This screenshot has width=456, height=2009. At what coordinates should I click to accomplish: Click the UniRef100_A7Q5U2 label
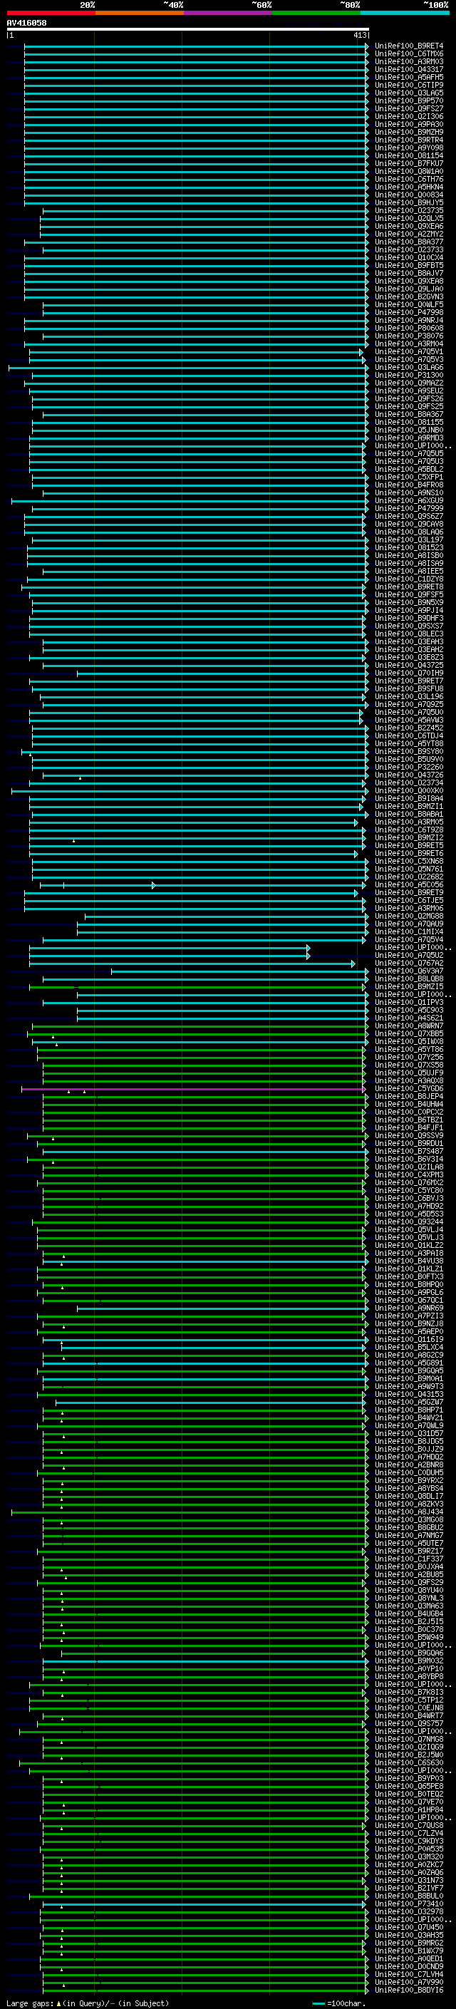click(408, 956)
